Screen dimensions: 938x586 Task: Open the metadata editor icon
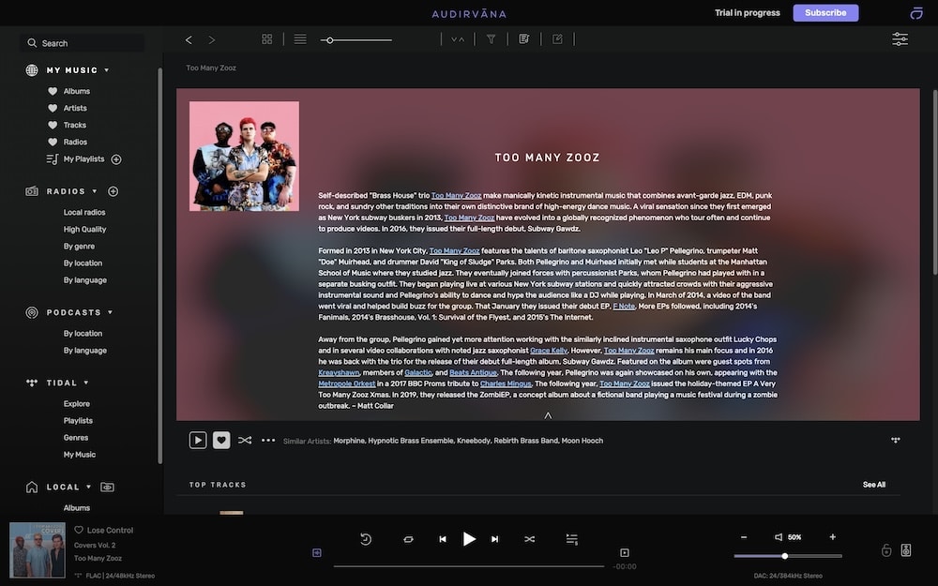click(524, 38)
